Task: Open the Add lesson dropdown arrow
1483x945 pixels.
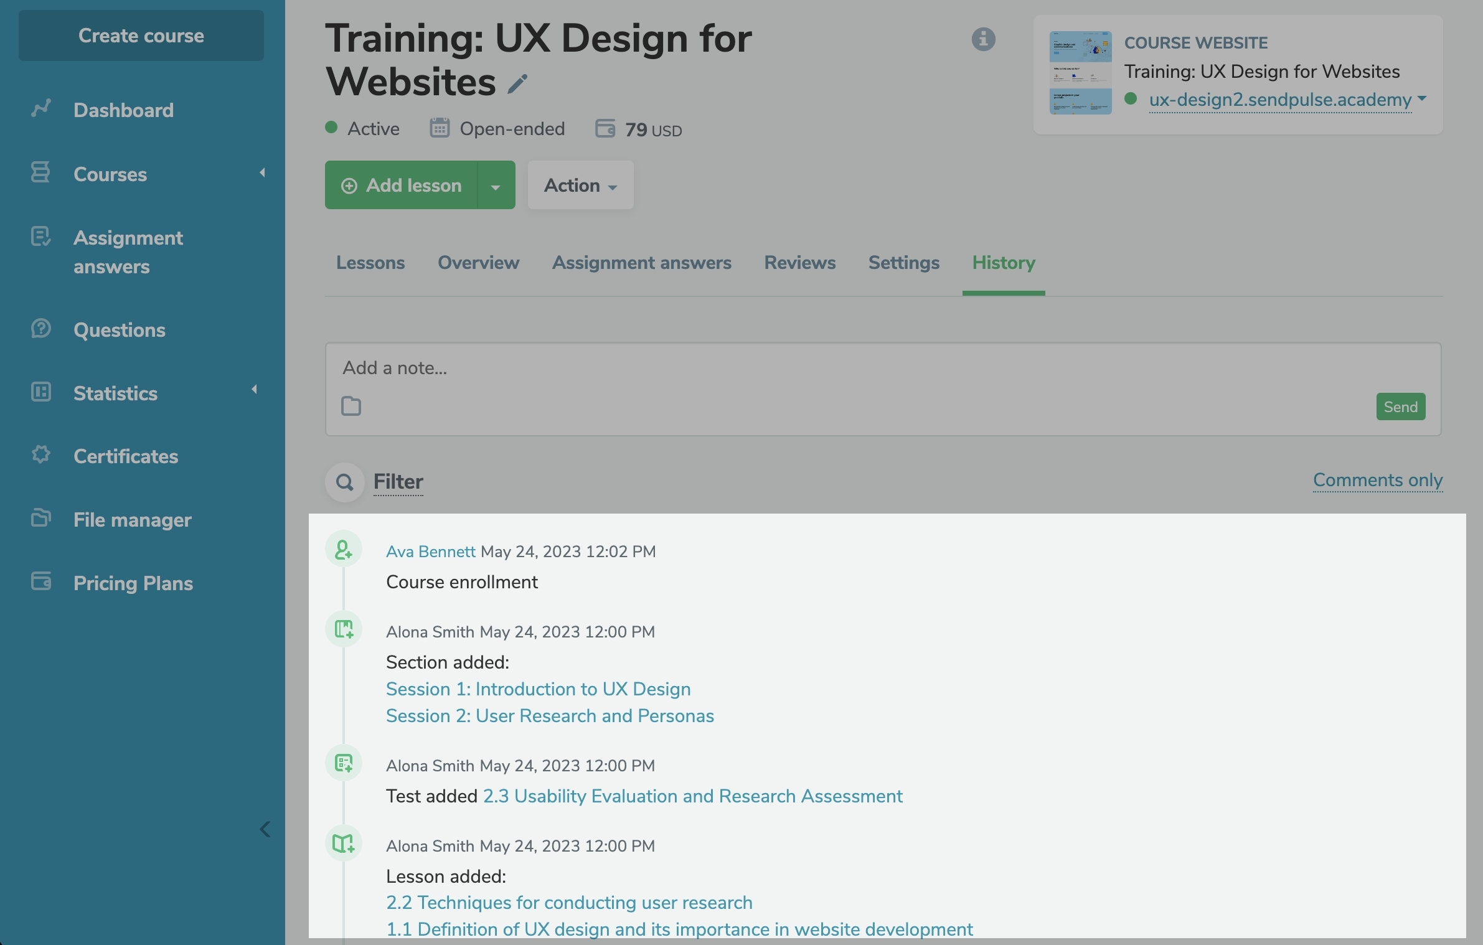Action: coord(496,186)
